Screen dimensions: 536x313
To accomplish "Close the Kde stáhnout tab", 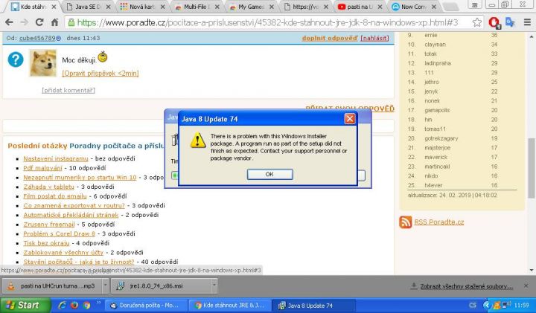I will point(54,7).
